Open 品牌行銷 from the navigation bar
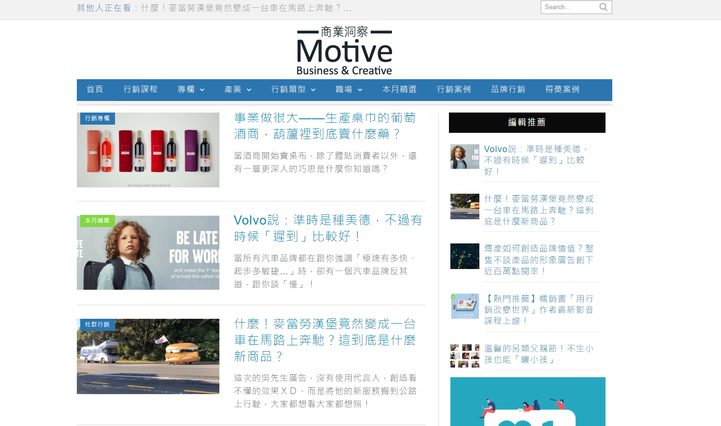The image size is (721, 426). [508, 89]
